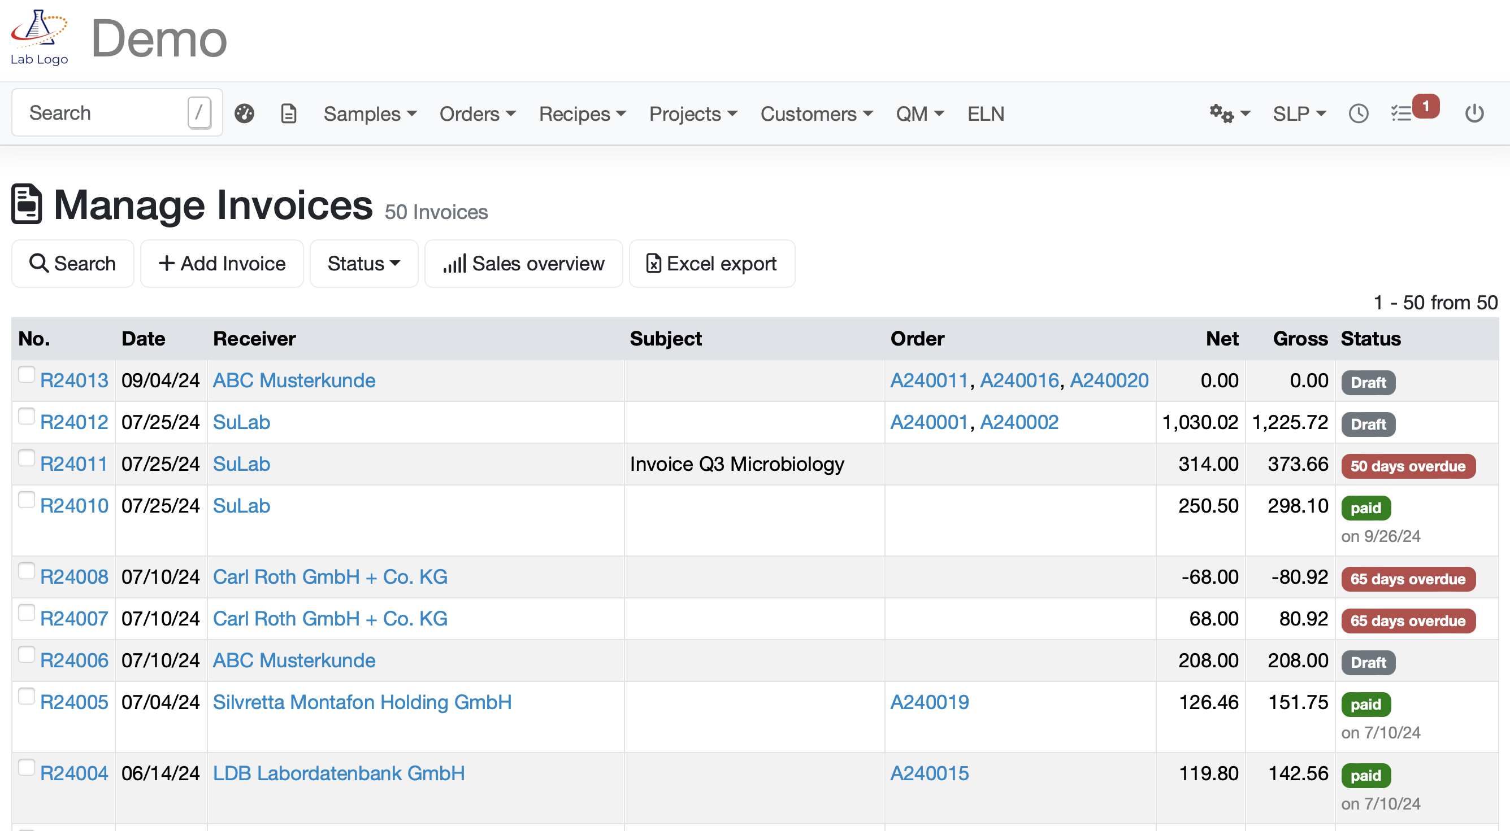Open order link A240019
1510x831 pixels.
click(929, 702)
